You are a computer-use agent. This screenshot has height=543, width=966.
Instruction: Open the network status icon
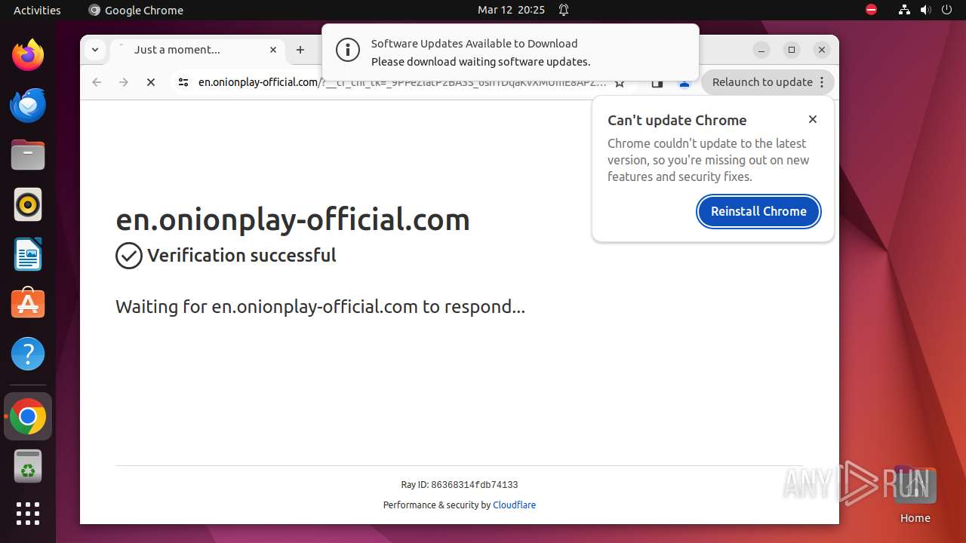[x=904, y=10]
